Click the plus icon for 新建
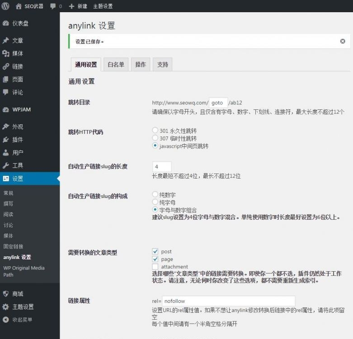Viewport: 353px width, 339px height. click(x=72, y=6)
